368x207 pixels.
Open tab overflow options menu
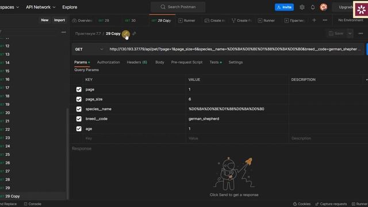tap(325, 21)
